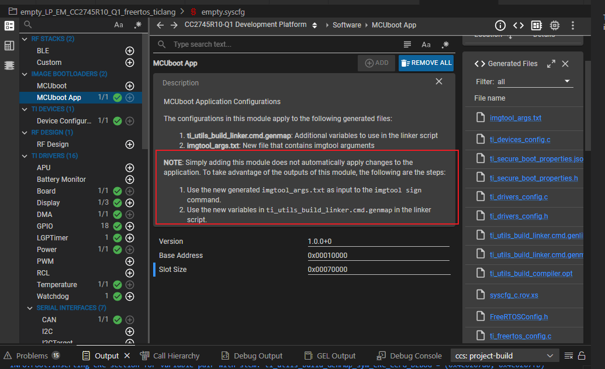Add an APU driver instance

click(130, 168)
